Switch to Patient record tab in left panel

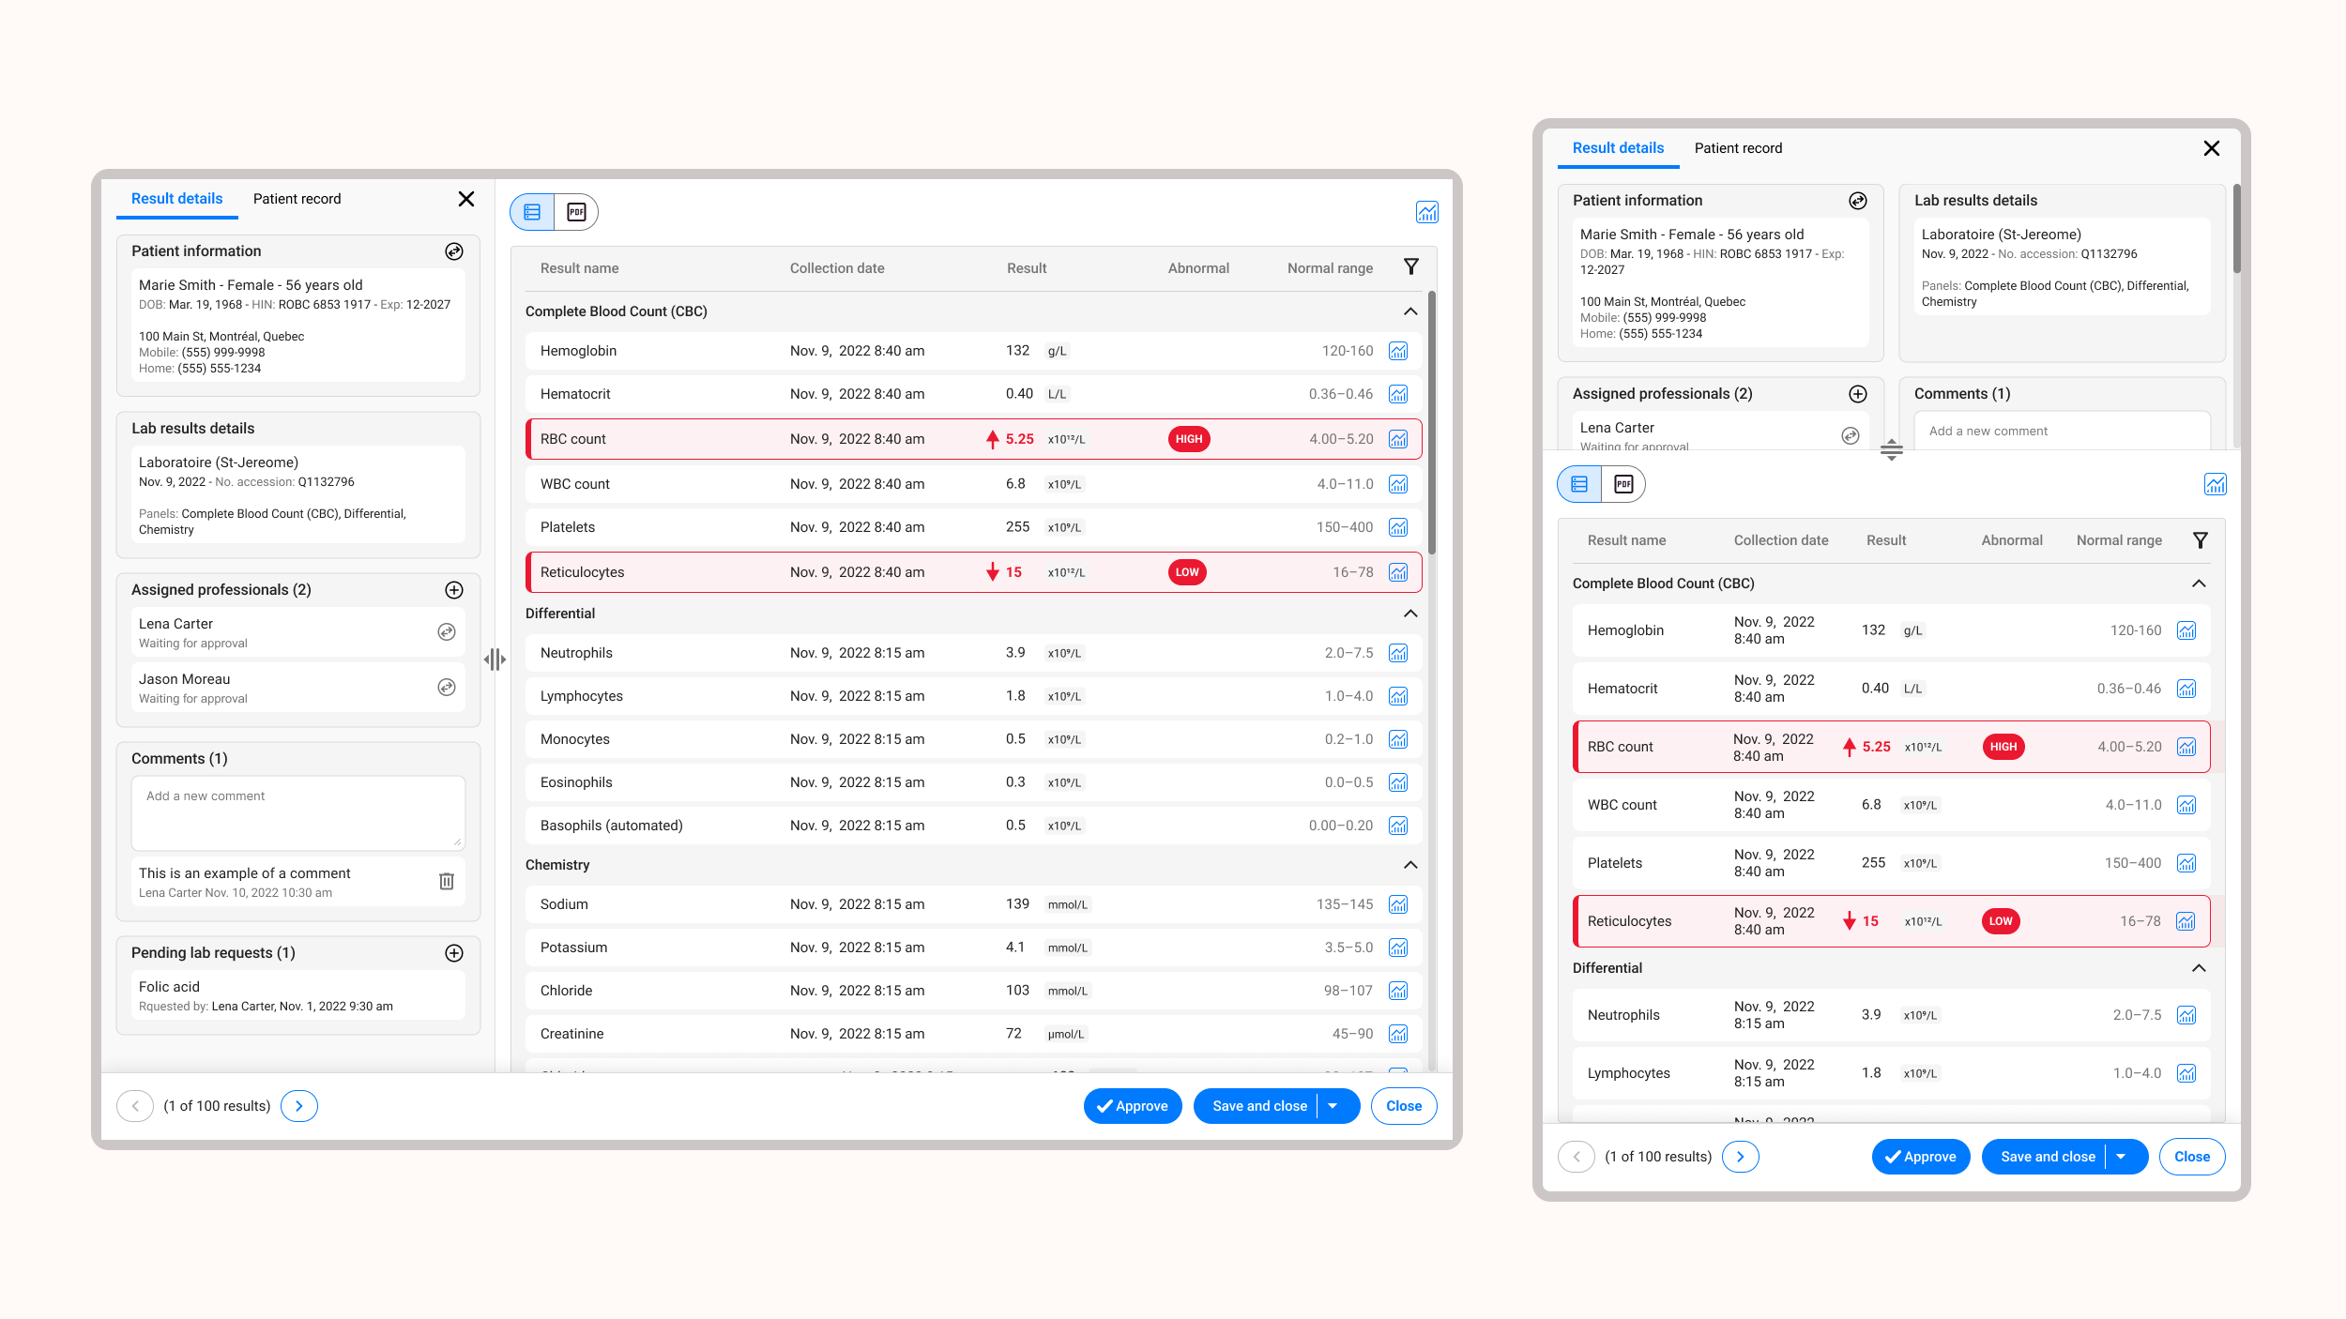(297, 199)
